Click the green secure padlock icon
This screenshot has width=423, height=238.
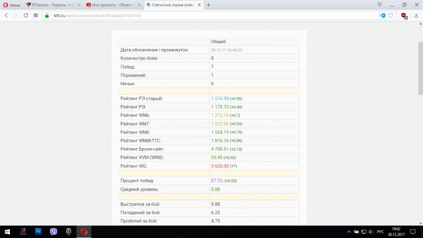[47, 16]
